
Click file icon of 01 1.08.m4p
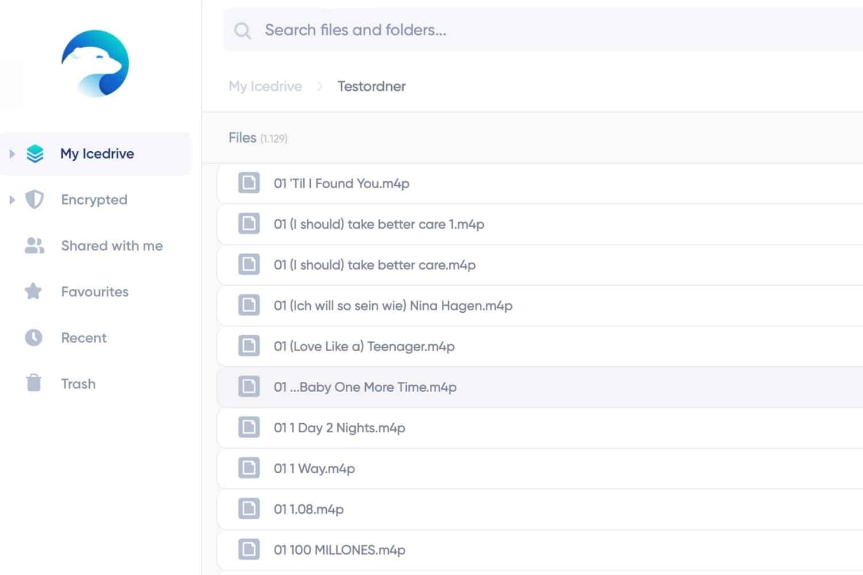tap(249, 509)
